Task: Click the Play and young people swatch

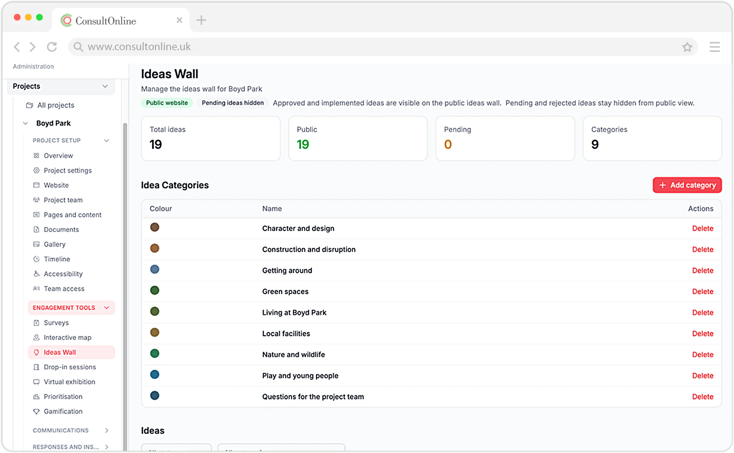Action: click(x=155, y=374)
